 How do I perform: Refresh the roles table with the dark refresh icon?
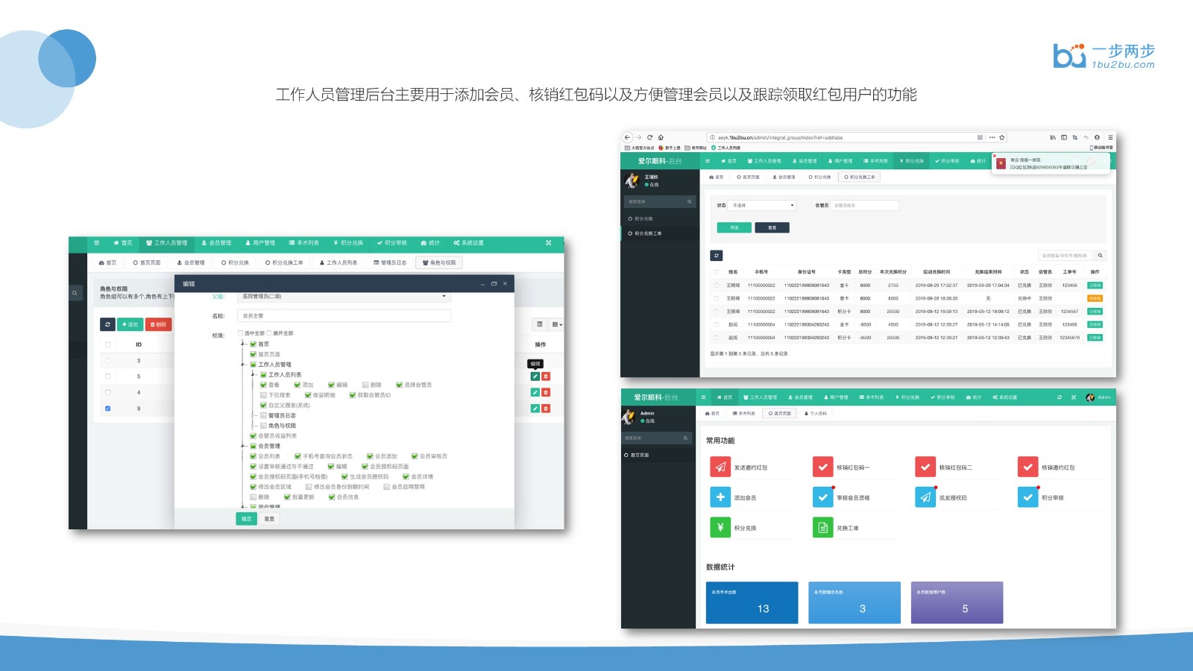click(108, 324)
